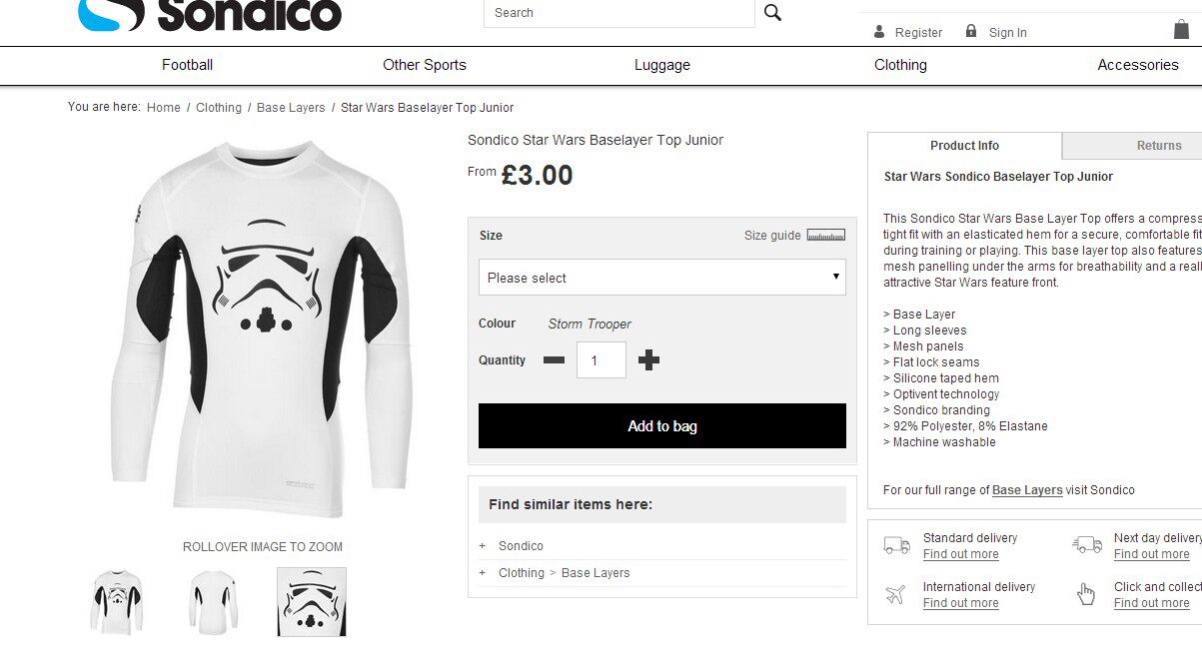Open the Football menu

coord(187,65)
